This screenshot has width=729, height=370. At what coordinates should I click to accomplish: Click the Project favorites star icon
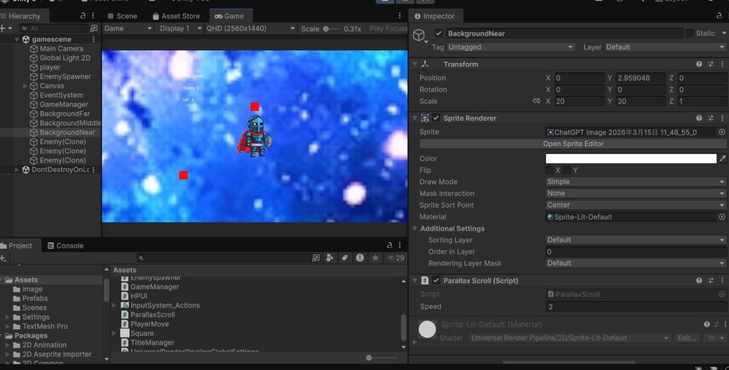tap(375, 258)
